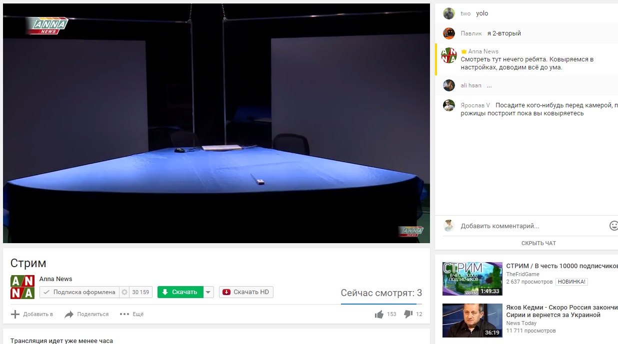The image size is (618, 344).
Task: Click the Скачать HD button
Action: click(246, 292)
